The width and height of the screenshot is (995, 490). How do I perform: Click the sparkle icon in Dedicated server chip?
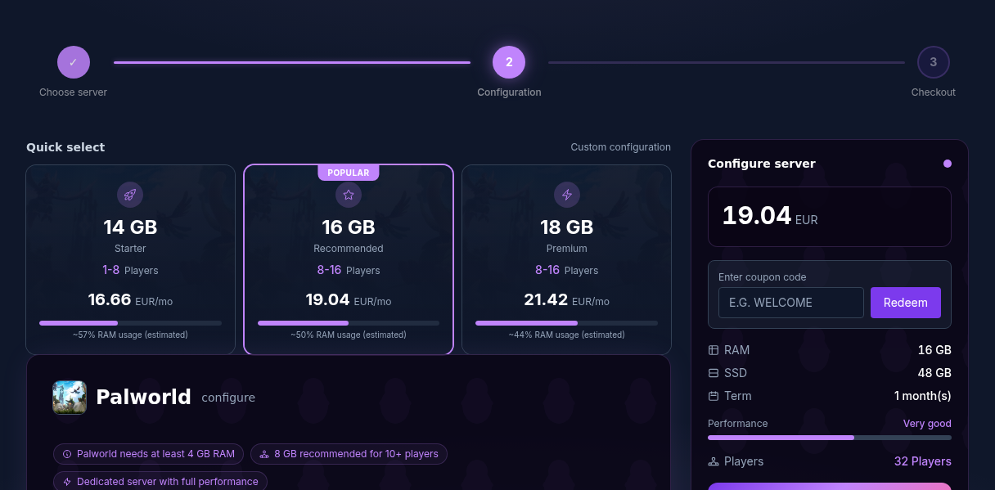[67, 482]
